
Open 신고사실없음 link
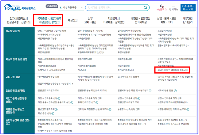[x=124, y=66]
